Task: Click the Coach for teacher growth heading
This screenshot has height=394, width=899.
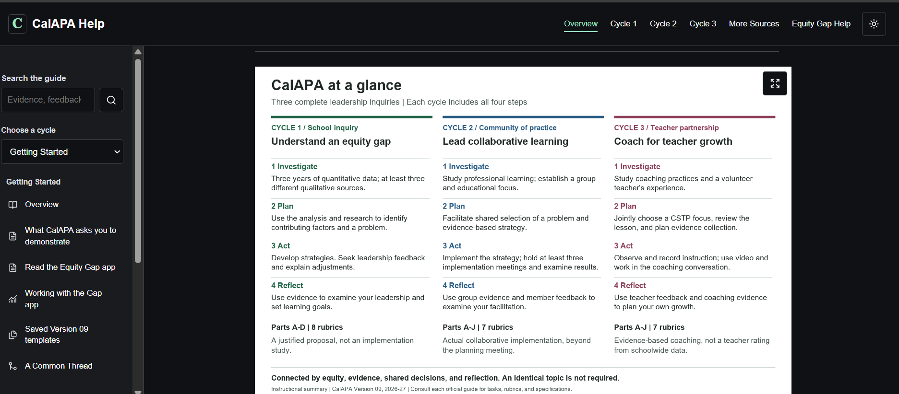Action: click(x=673, y=141)
